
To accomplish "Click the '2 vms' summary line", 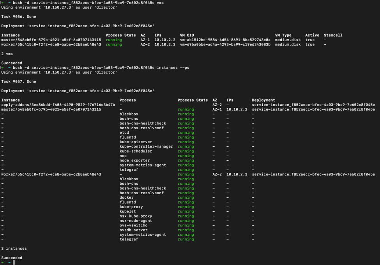I will coord(7,54).
